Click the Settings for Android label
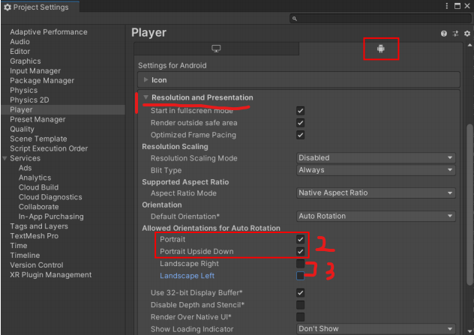Screen dimensions: 474x335 click(172, 65)
